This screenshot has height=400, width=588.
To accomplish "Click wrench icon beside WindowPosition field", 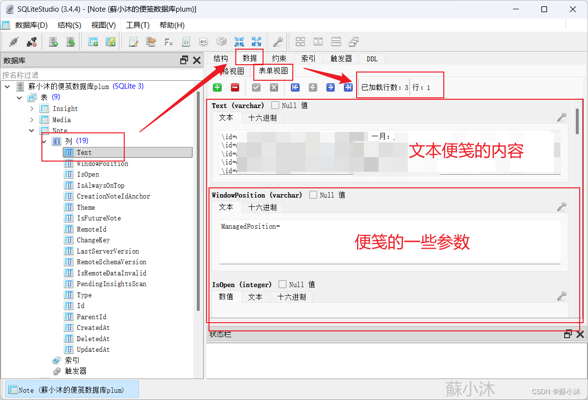I will [562, 207].
